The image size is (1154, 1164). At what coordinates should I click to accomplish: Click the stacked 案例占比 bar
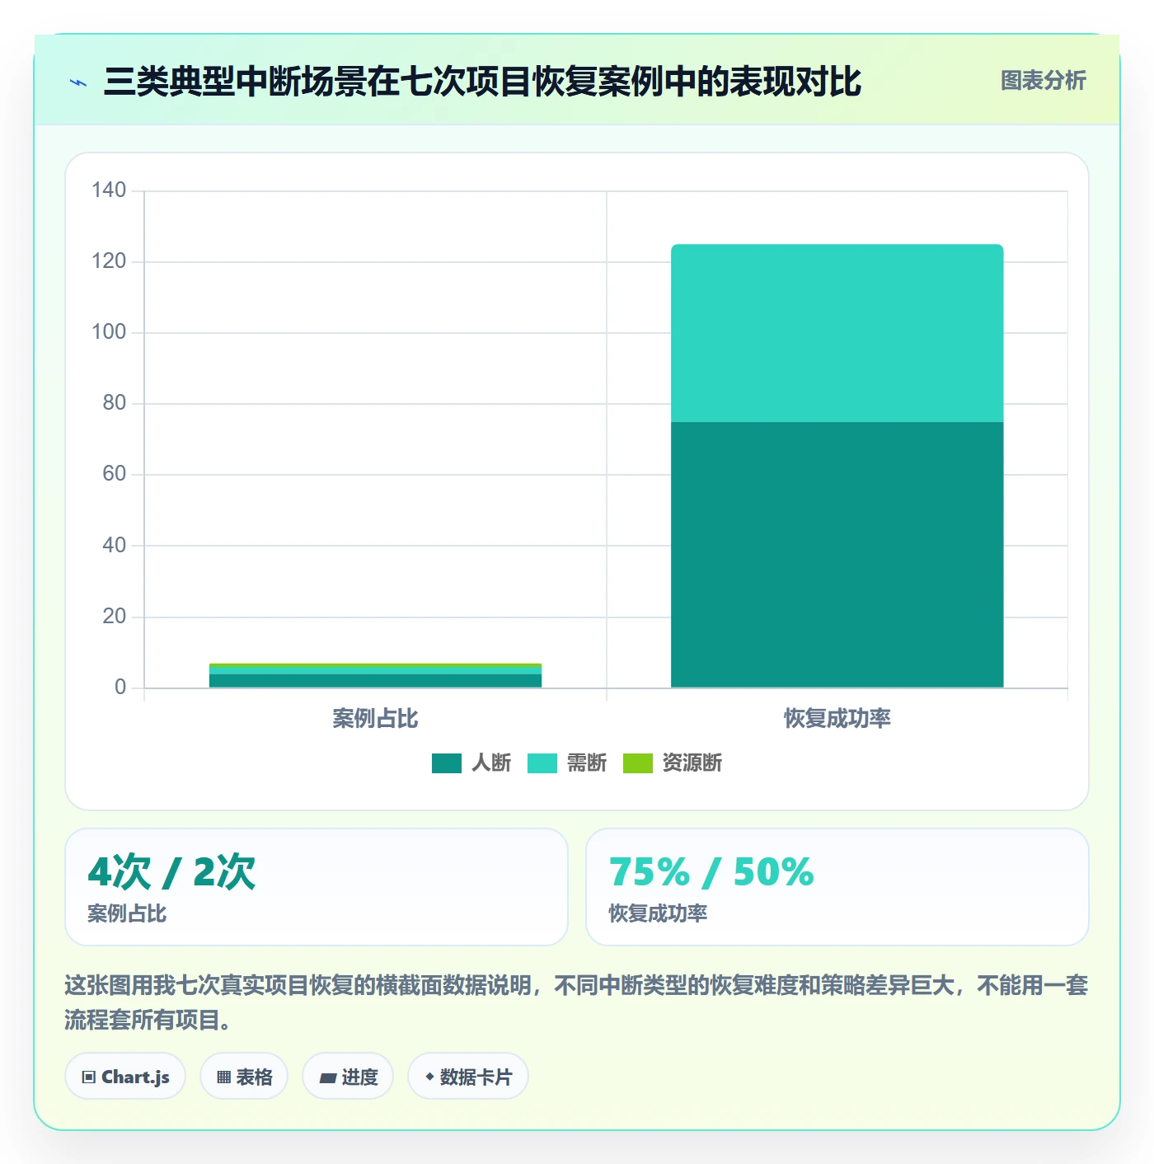click(x=375, y=675)
